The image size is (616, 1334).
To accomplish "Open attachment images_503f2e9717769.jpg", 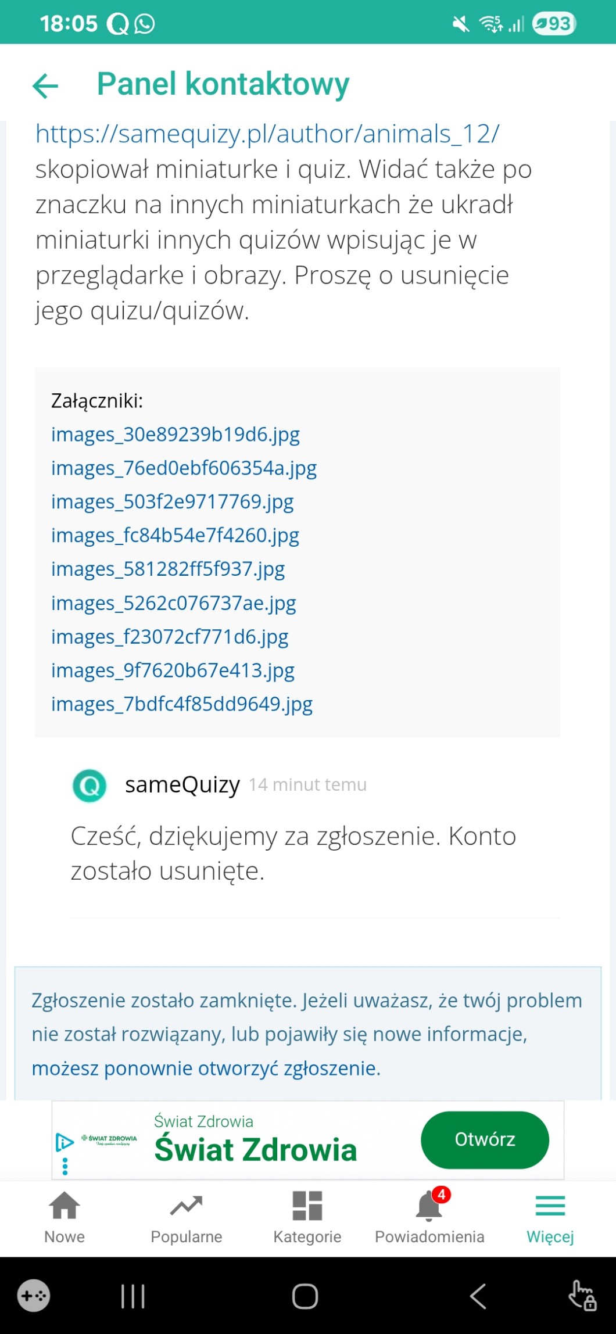I will [x=173, y=502].
